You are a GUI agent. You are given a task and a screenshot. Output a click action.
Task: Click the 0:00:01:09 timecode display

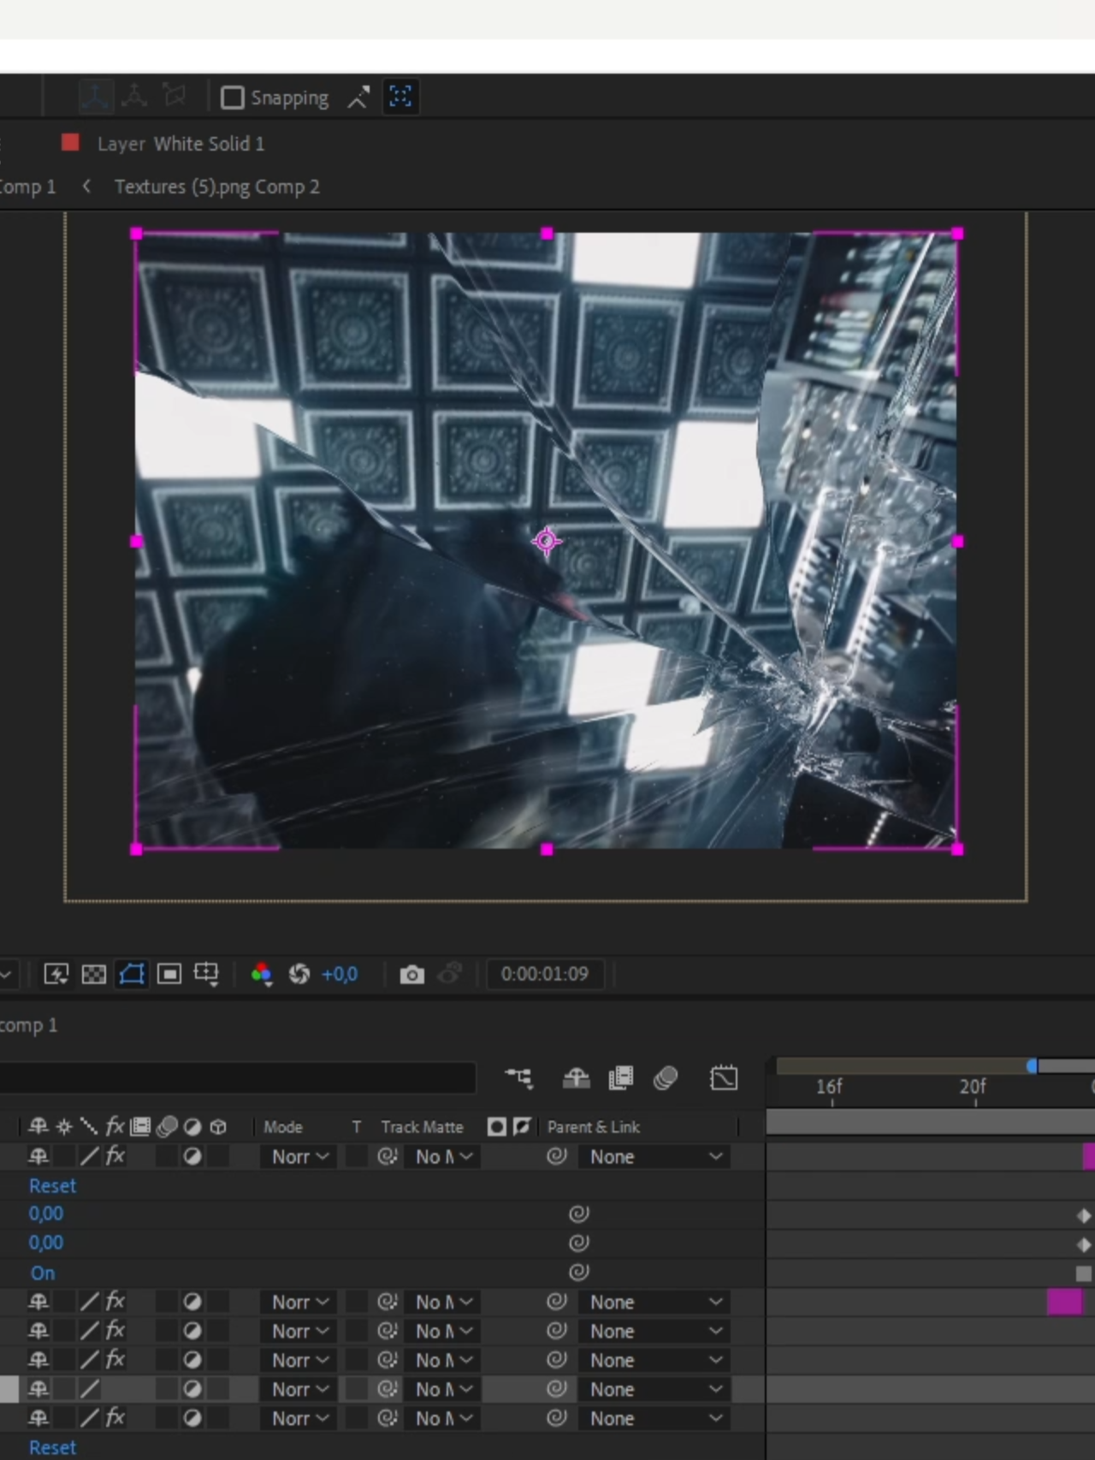pyautogui.click(x=545, y=974)
